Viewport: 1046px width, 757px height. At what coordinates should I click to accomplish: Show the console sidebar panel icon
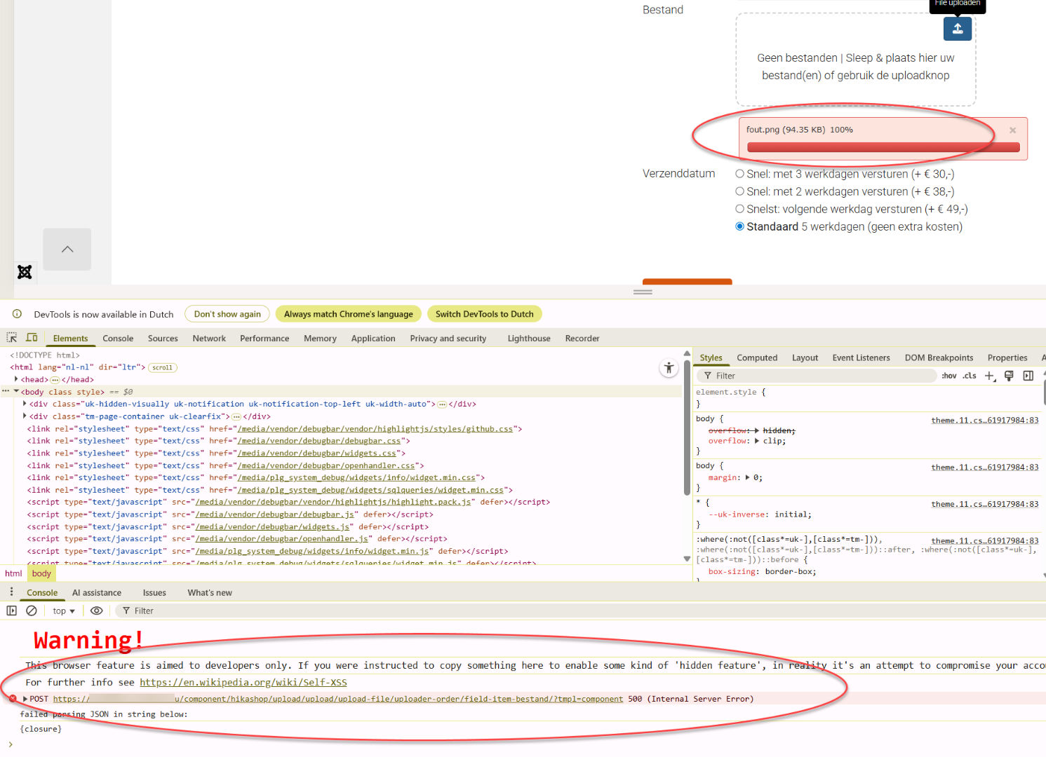[x=11, y=611]
